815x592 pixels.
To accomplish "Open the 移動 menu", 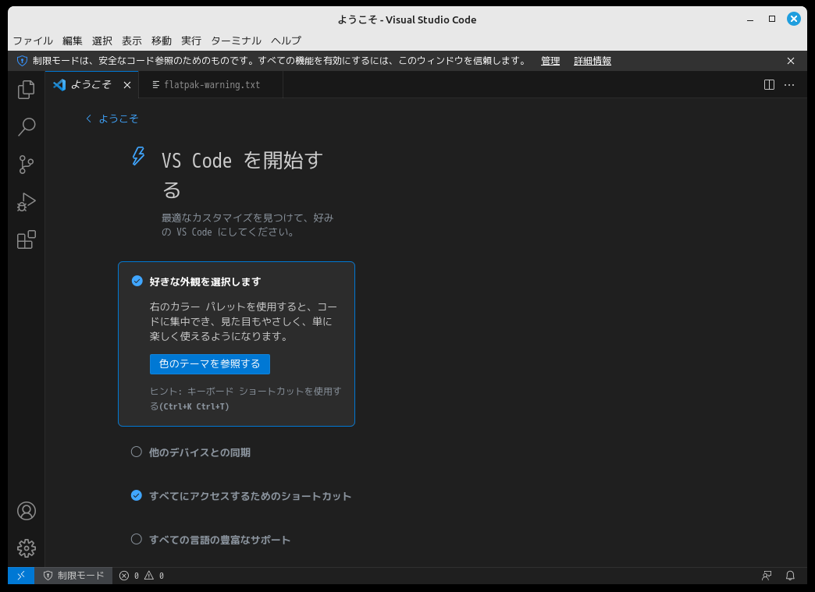I will click(161, 41).
